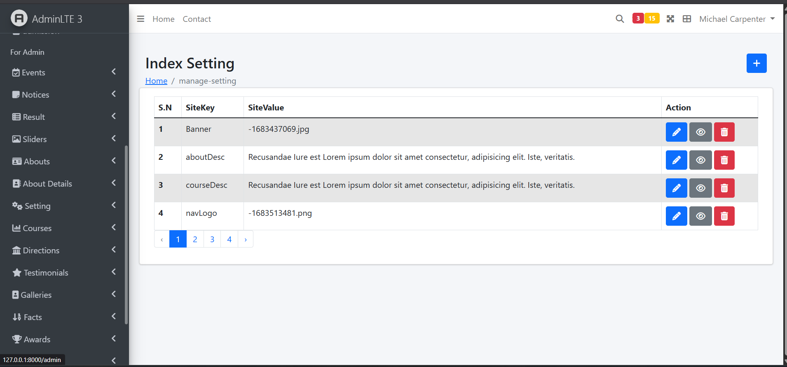Delete the courseDesc row with trash icon

724,188
